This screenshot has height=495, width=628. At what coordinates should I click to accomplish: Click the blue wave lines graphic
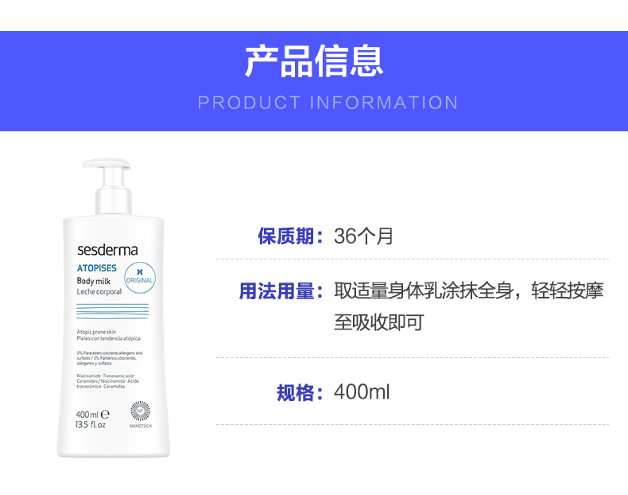click(x=113, y=311)
